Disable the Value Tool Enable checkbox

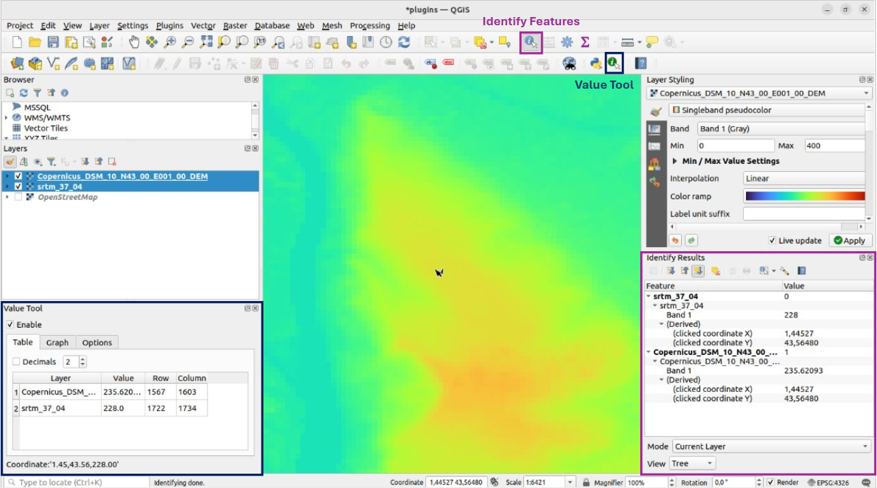tap(10, 325)
